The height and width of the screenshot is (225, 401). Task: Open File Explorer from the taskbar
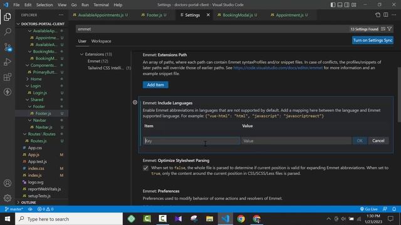[x=210, y=219]
